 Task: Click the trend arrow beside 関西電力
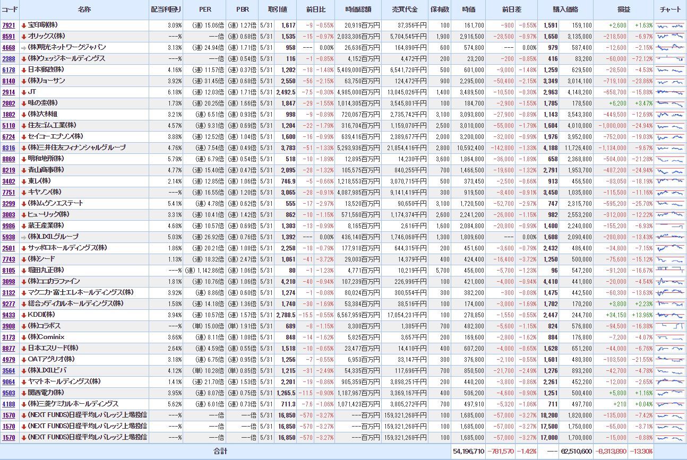[24, 393]
